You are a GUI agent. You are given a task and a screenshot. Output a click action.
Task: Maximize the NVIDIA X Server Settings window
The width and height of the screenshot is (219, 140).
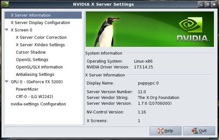[208, 4]
